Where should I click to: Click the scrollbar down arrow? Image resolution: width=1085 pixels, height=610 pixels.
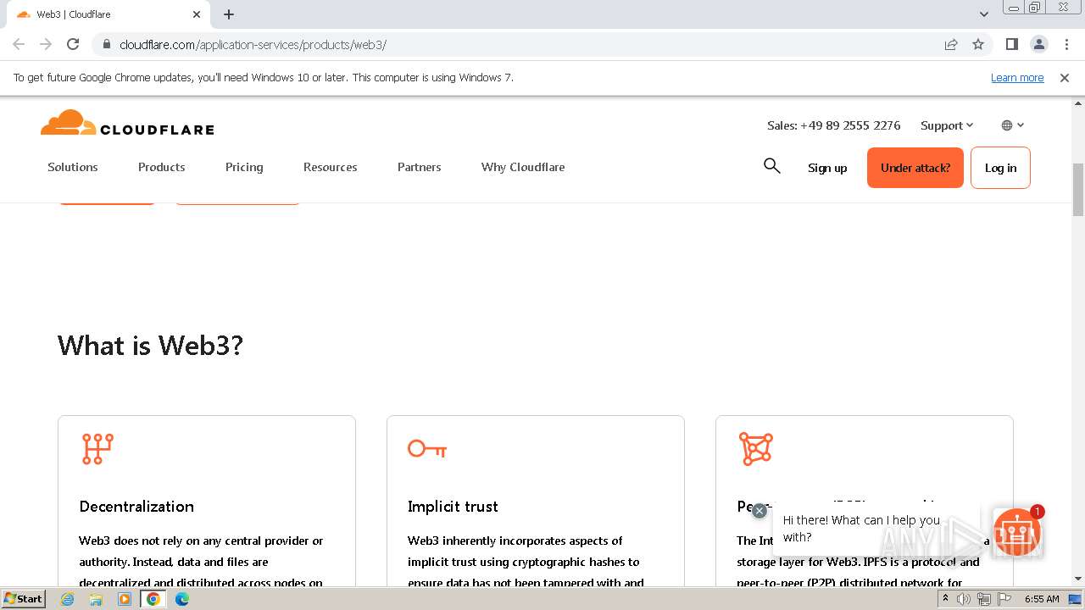(1078, 579)
